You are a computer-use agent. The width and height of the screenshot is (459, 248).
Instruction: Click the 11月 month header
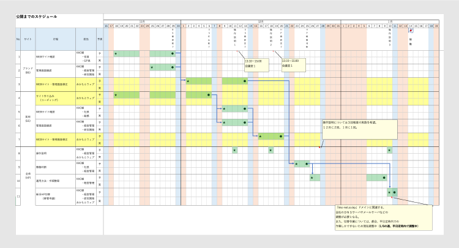(x=142, y=21)
